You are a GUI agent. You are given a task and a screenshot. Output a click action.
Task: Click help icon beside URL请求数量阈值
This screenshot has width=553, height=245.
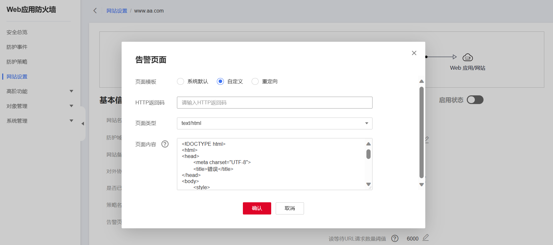point(395,239)
